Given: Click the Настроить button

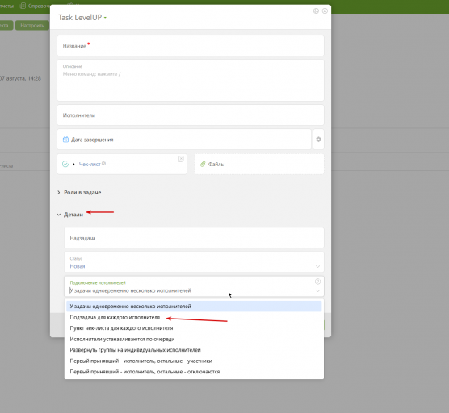Looking at the screenshot, I should pyautogui.click(x=32, y=26).
